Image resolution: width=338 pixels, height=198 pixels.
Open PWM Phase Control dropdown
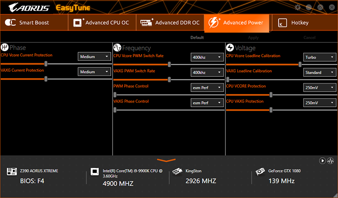(x=207, y=87)
